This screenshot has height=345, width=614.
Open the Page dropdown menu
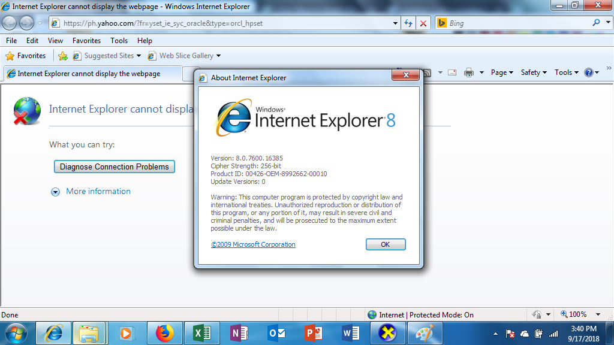501,72
